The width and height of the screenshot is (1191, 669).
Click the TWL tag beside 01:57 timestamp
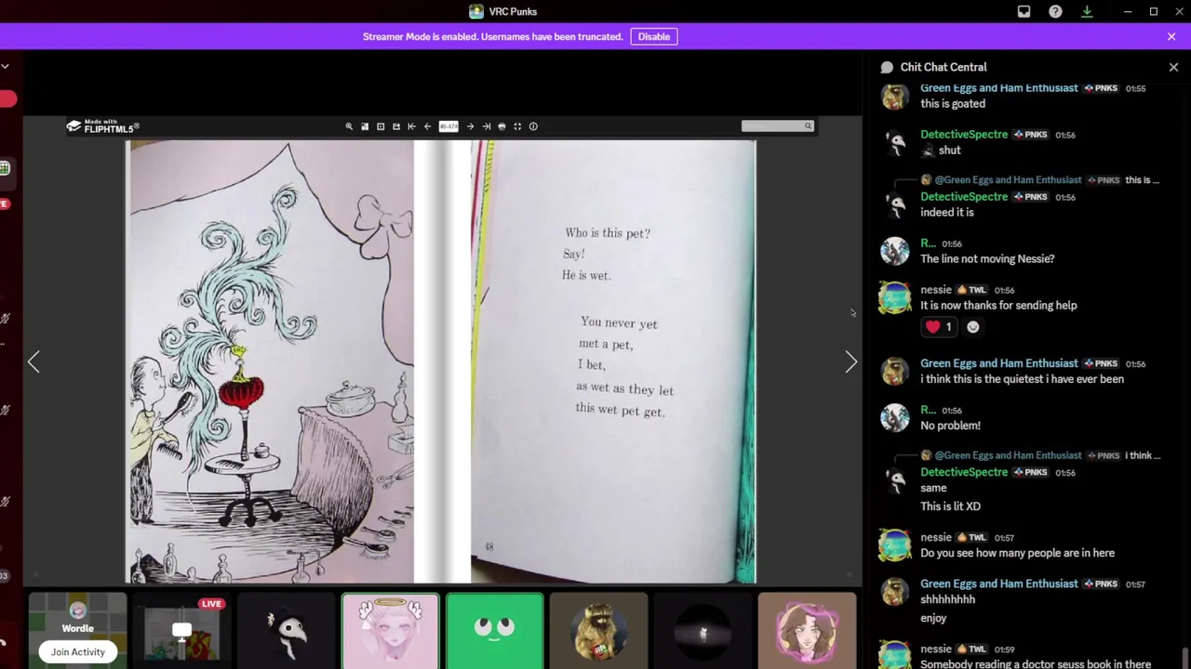(x=971, y=538)
